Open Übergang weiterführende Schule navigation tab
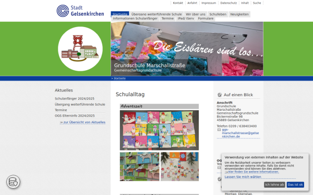 point(156,14)
